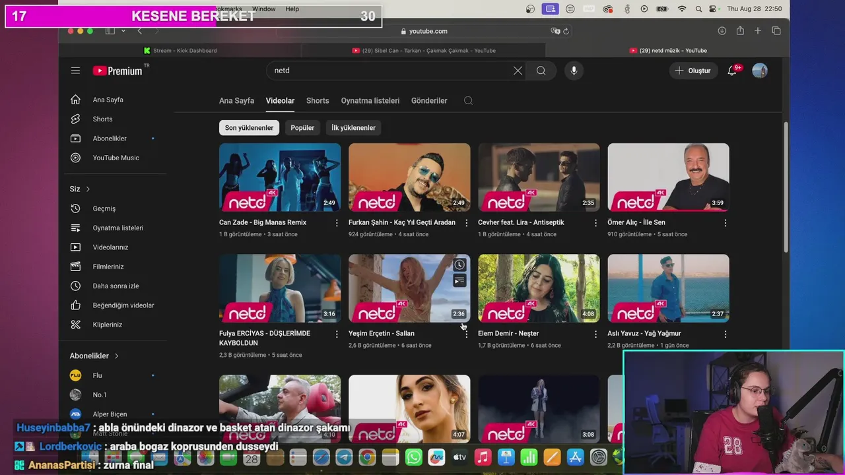Switch to the Ana Sayfa channel tab
Image resolution: width=845 pixels, height=475 pixels.
coord(236,101)
